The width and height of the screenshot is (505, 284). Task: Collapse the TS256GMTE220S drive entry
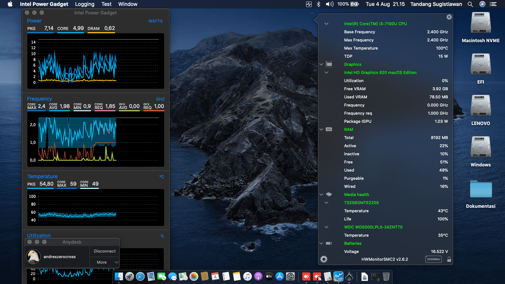tap(326, 203)
